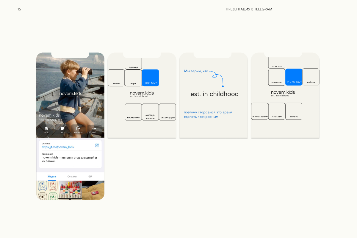The image size is (357, 238).
Task: Click the описание channel description text
Action: pos(69,159)
